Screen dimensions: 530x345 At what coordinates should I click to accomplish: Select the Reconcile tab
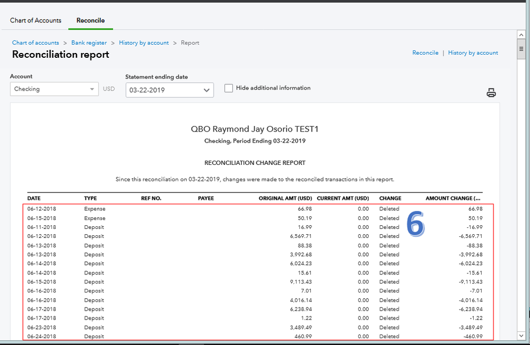pyautogui.click(x=90, y=21)
